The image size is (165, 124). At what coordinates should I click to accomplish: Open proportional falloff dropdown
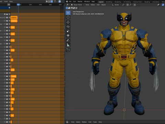click(x=138, y=5)
